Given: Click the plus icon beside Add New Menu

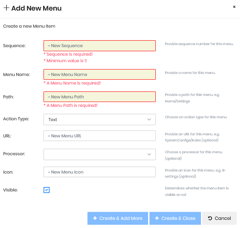Looking at the screenshot, I should point(7,8).
